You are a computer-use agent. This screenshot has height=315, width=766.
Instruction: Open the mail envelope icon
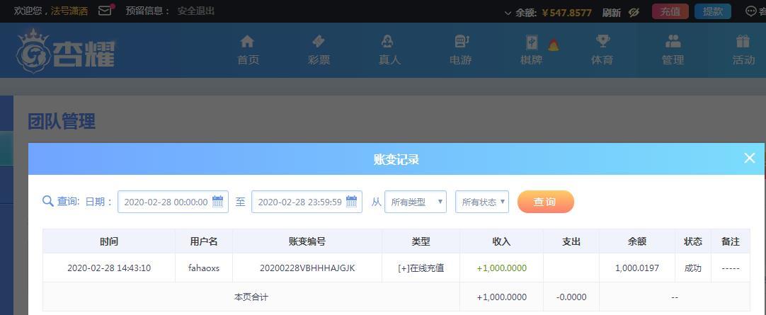(x=105, y=11)
